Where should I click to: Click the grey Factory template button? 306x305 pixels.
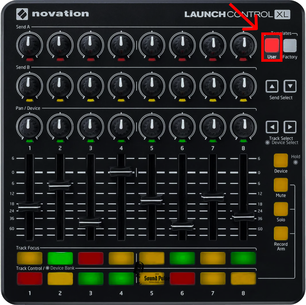[290, 46]
